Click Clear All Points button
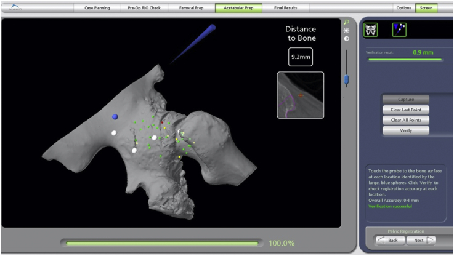The image size is (454, 256). [x=405, y=120]
